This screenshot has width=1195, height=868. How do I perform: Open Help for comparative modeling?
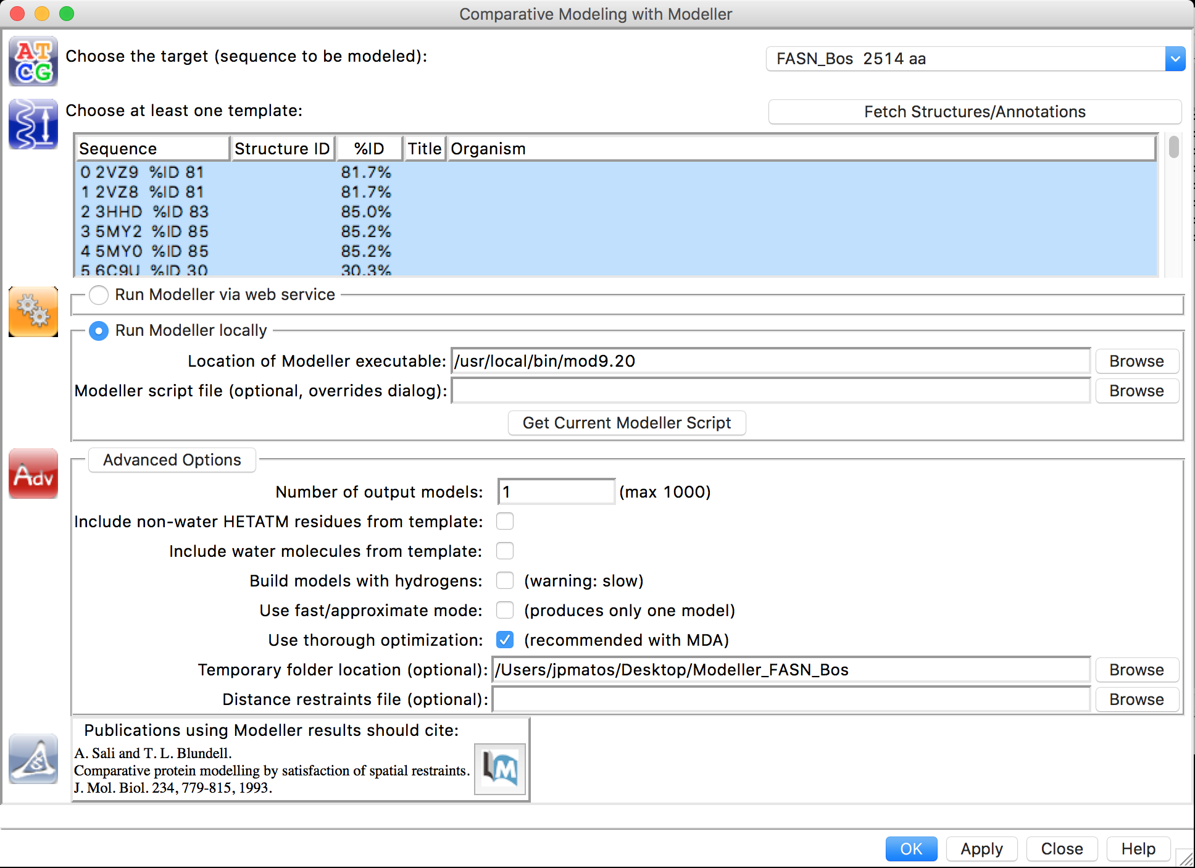click(x=1138, y=849)
